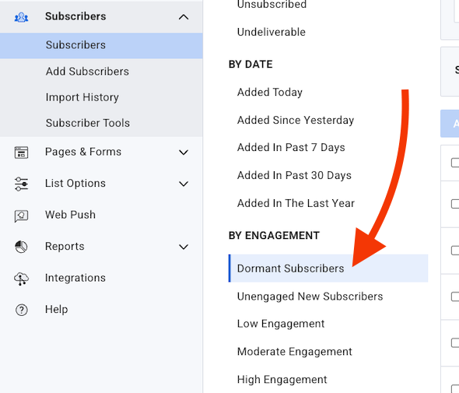
Task: Click the Subscribers people icon
Action: 21,17
